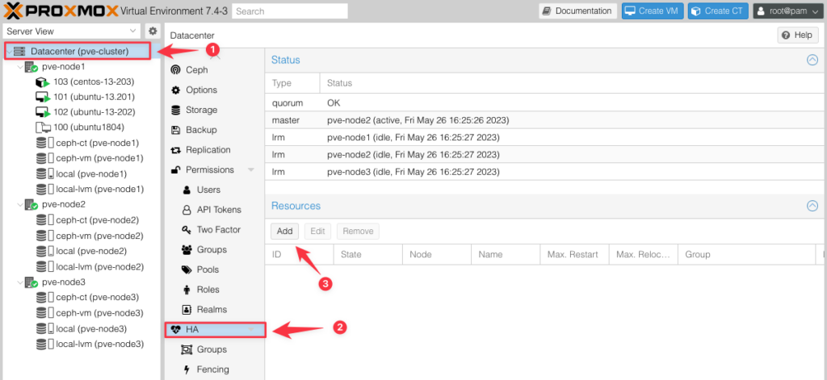Click the Pools tags icon
Image resolution: width=827 pixels, height=380 pixels.
tap(187, 269)
